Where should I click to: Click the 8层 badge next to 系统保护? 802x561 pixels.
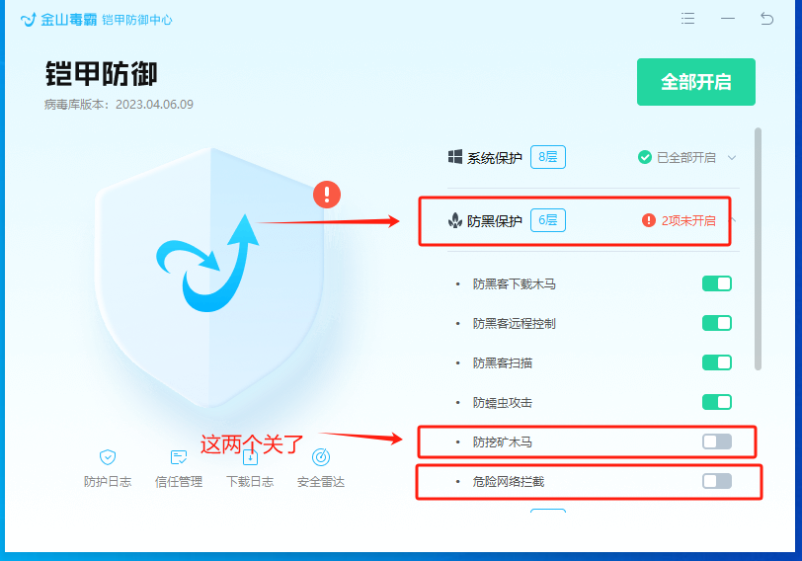tap(548, 157)
